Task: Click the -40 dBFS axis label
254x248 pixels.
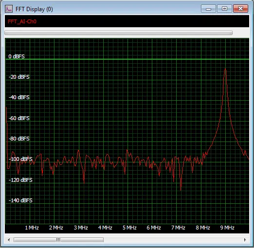Action: (19, 97)
